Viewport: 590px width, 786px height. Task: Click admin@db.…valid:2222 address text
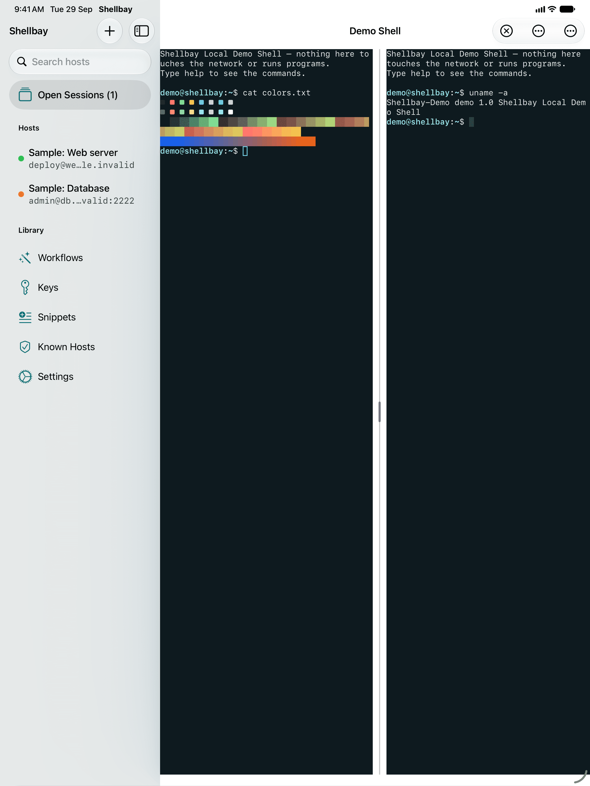pyautogui.click(x=81, y=201)
